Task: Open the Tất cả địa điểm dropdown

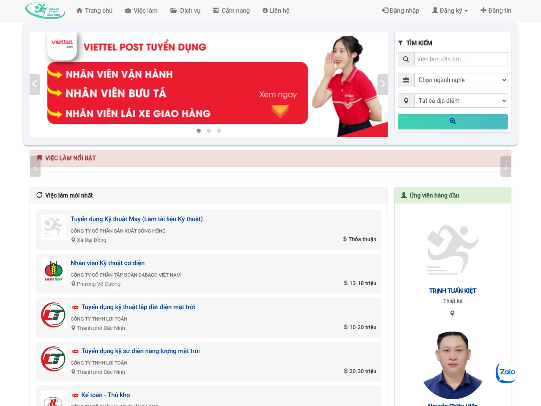Action: click(x=461, y=101)
